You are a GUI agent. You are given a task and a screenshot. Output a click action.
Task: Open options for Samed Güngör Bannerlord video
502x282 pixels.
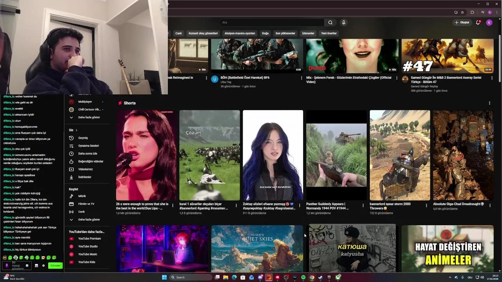(492, 78)
